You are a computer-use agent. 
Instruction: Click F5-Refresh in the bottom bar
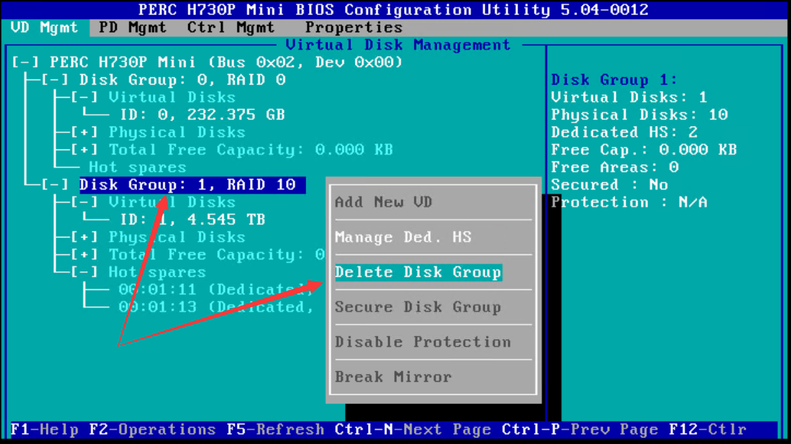[275, 430]
